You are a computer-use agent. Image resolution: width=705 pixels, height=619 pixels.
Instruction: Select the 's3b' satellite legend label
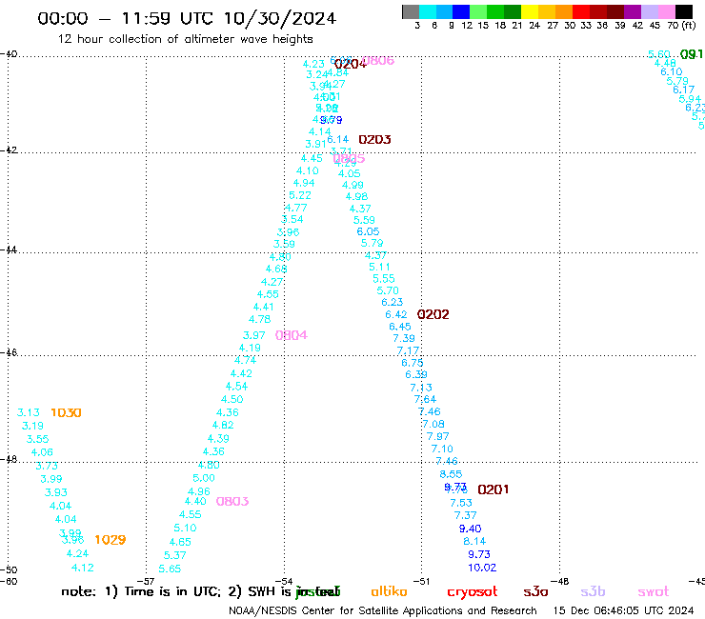(x=593, y=591)
